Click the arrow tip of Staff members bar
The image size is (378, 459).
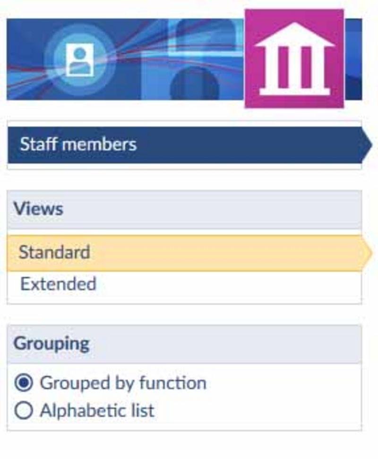[367, 145]
